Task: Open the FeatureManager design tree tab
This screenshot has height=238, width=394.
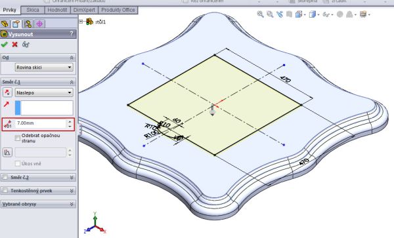Action: click(x=5, y=24)
